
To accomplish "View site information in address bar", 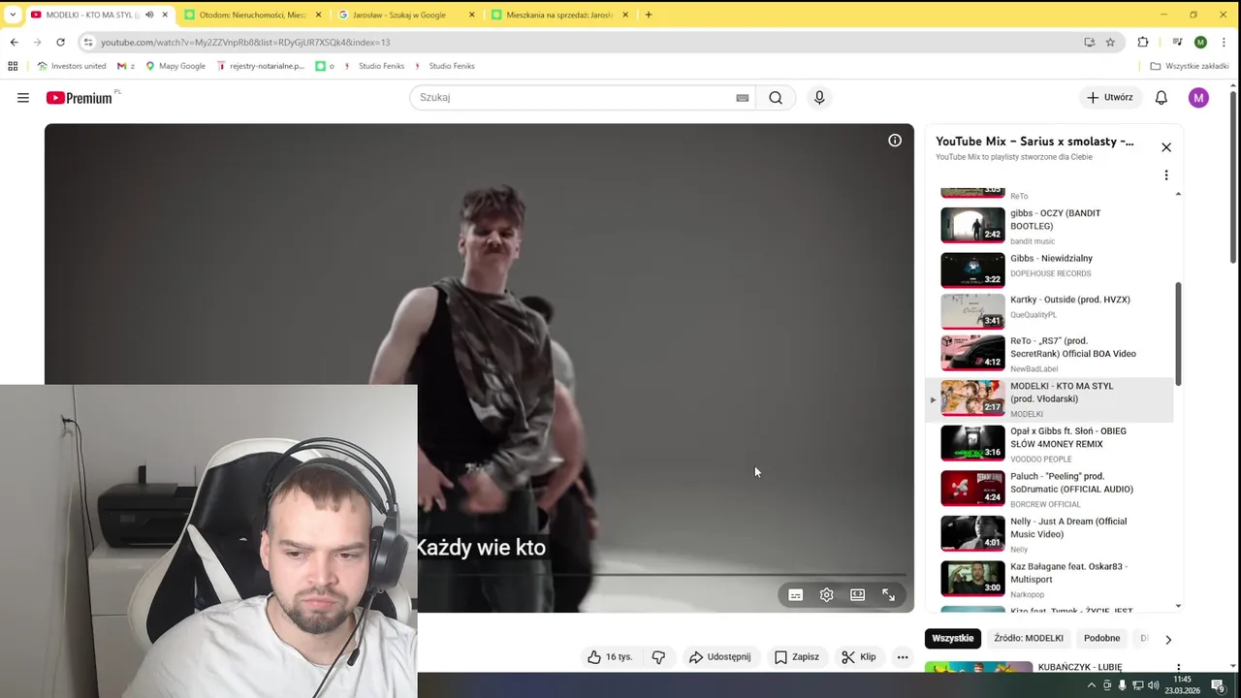I will (88, 43).
